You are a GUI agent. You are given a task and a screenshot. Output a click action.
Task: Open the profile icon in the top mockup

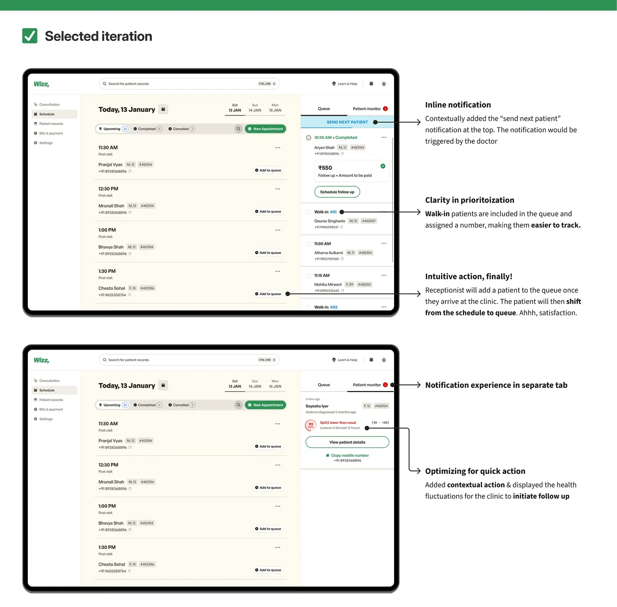[384, 84]
